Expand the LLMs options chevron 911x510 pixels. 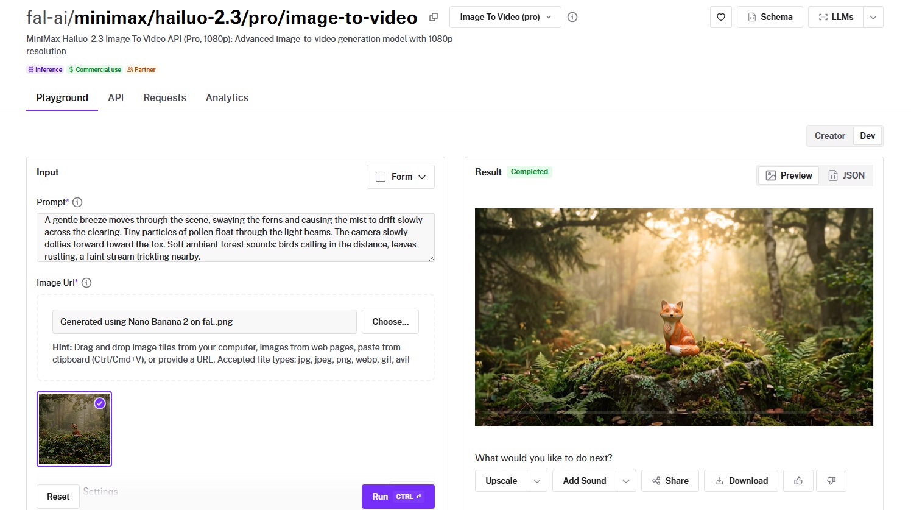tap(873, 17)
